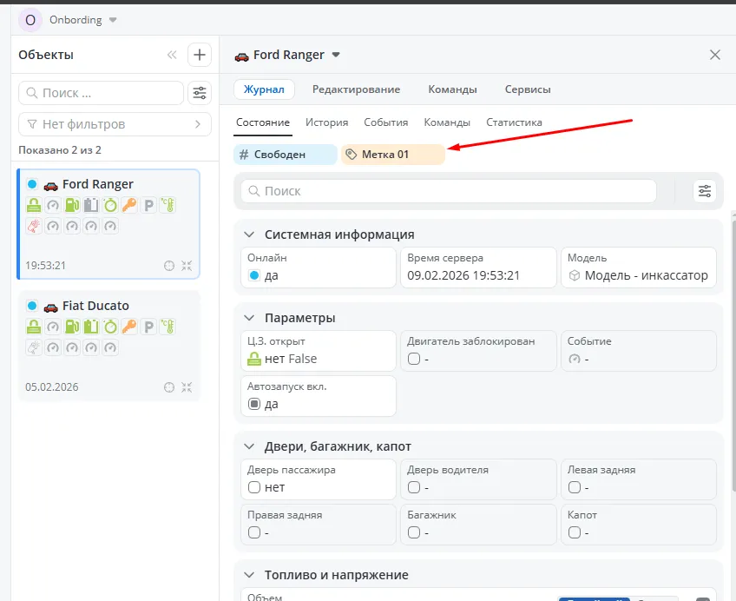This screenshot has height=601, width=736.
Task: Toggle the Двигатель заблокирован checkbox
Action: [414, 359]
